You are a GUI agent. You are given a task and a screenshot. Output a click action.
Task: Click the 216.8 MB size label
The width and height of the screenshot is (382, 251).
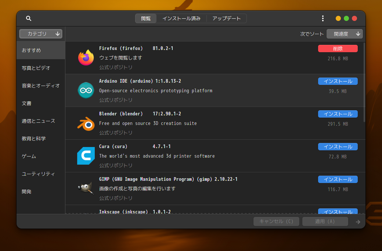pos(338,58)
